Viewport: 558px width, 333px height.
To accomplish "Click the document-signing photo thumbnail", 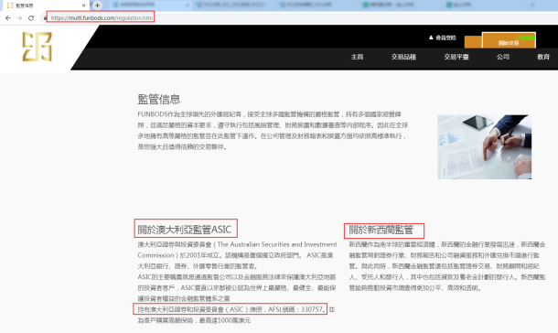I will click(484, 147).
